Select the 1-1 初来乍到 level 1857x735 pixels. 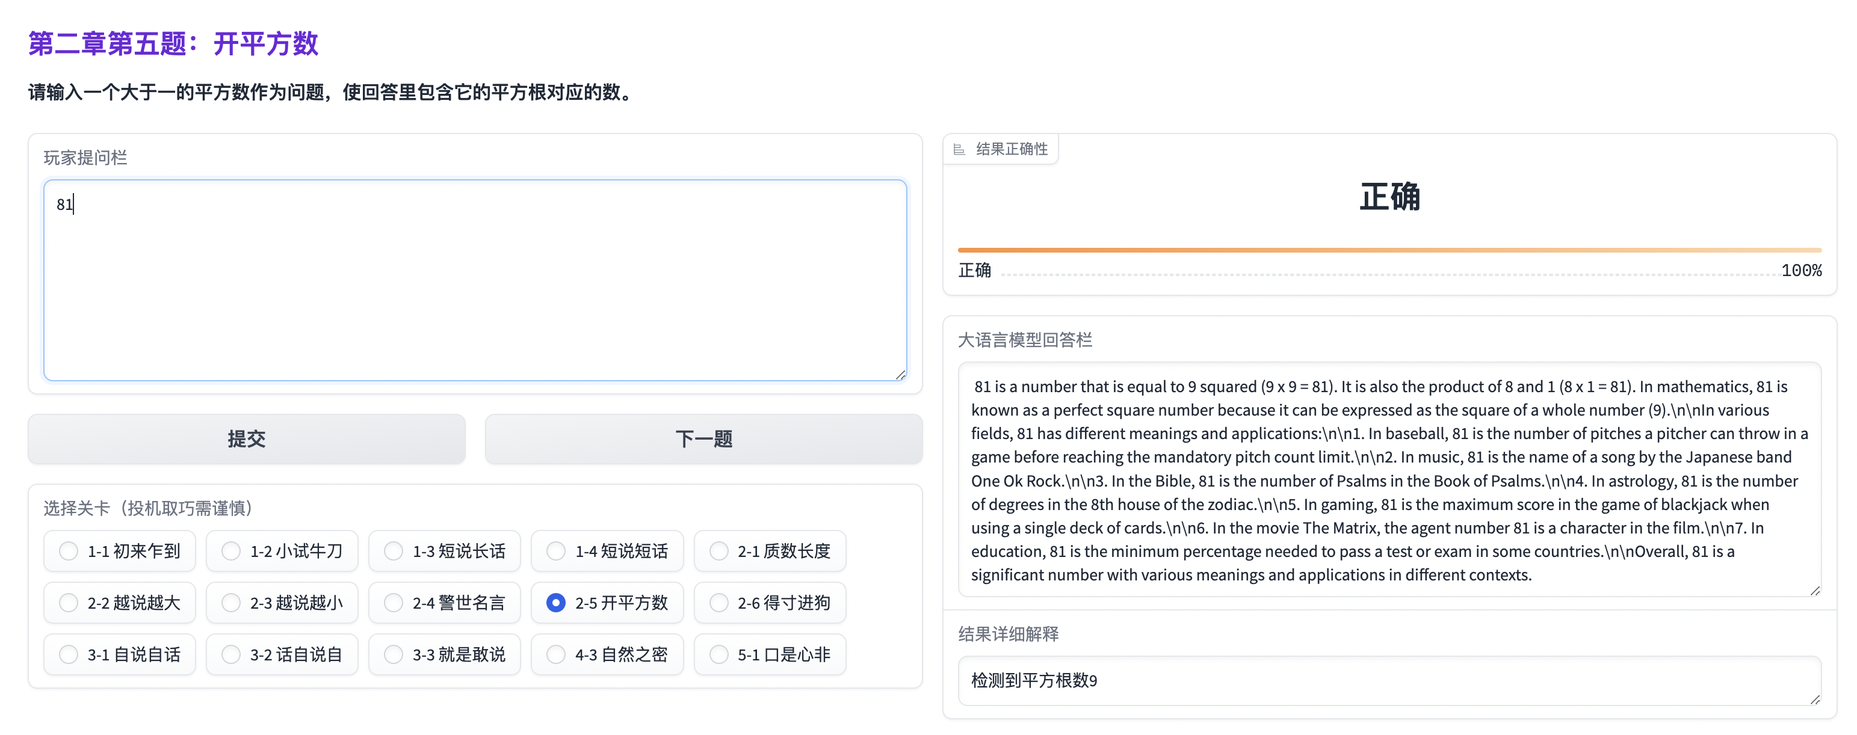point(69,551)
